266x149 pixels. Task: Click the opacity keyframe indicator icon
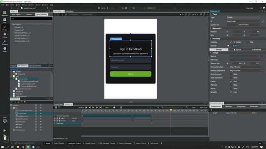point(228,46)
